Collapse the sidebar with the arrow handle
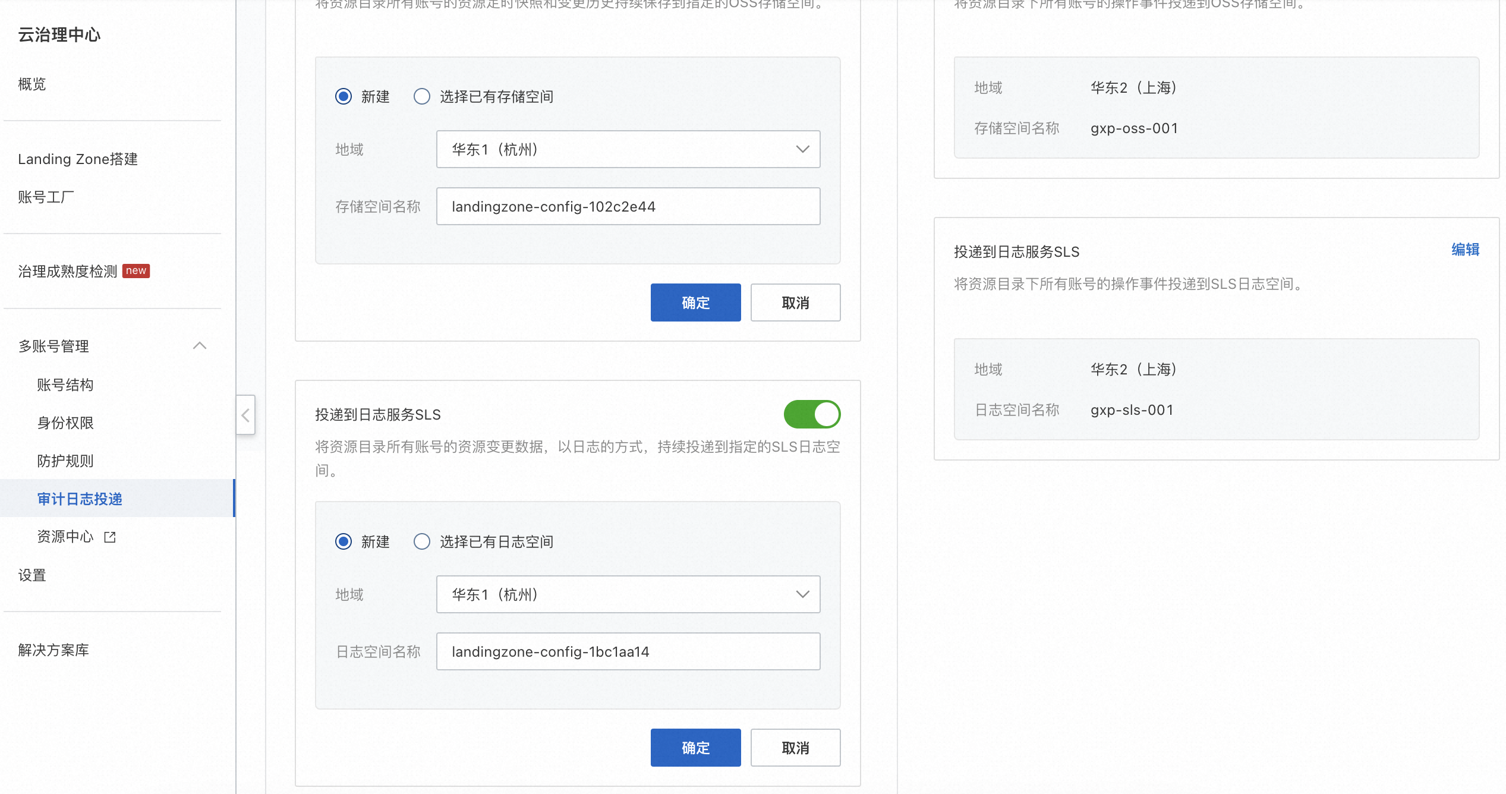Screen dimensions: 1506x794 (x=245, y=415)
